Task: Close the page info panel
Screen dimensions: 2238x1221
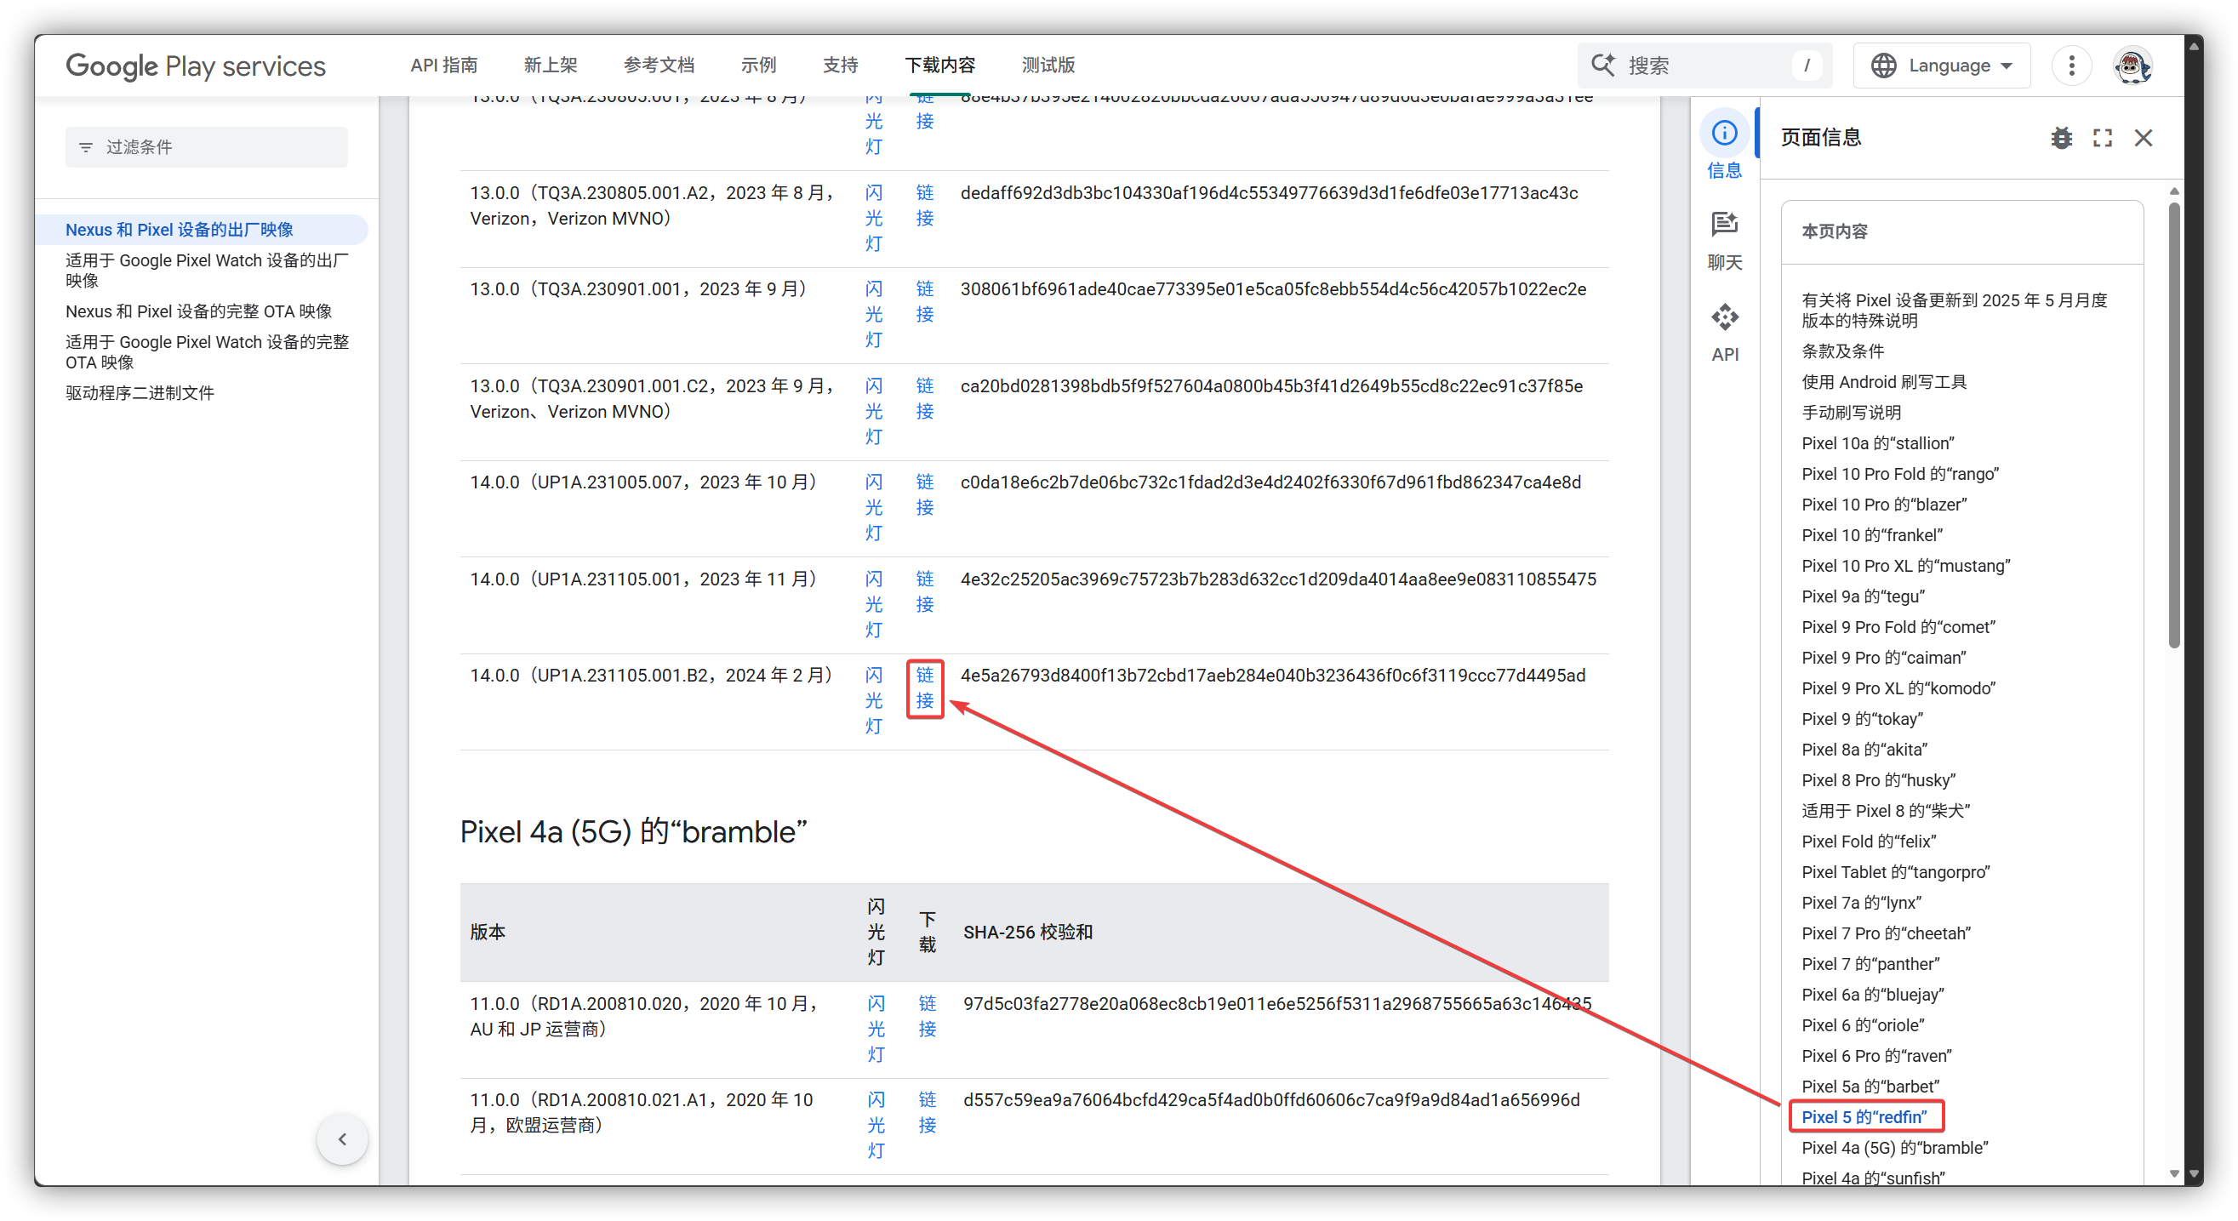Action: click(2143, 137)
